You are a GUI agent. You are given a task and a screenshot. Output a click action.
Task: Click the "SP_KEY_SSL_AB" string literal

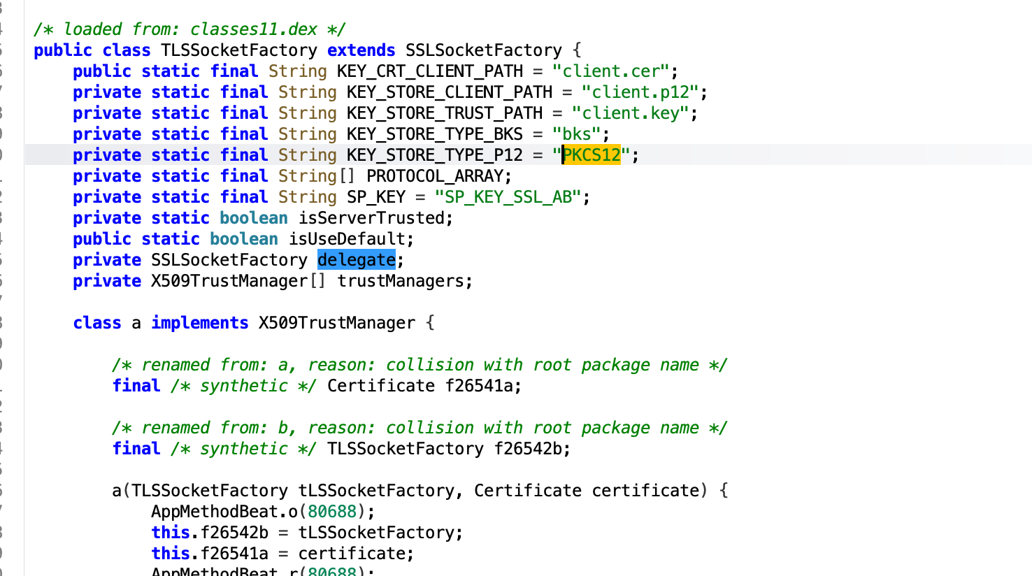pyautogui.click(x=508, y=197)
